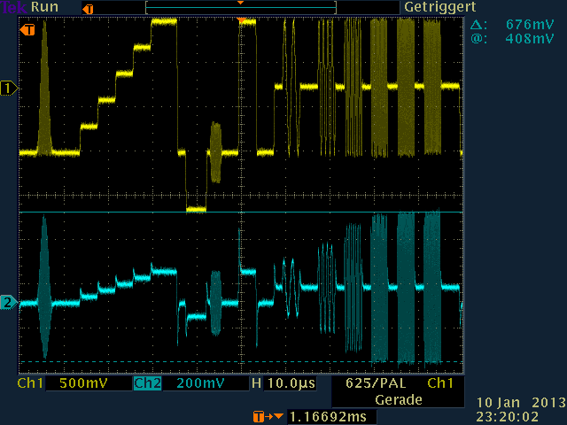Viewport: 567px width, 425px height.
Task: Select the Gerade field trigger option
Action: click(397, 400)
